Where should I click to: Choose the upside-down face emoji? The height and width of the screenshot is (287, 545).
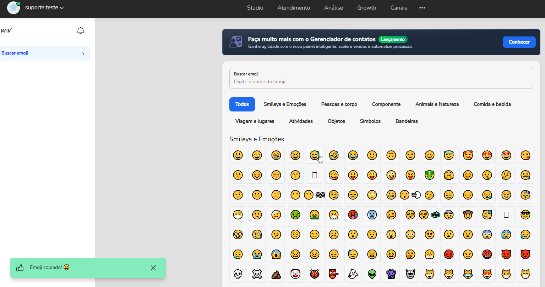click(391, 155)
